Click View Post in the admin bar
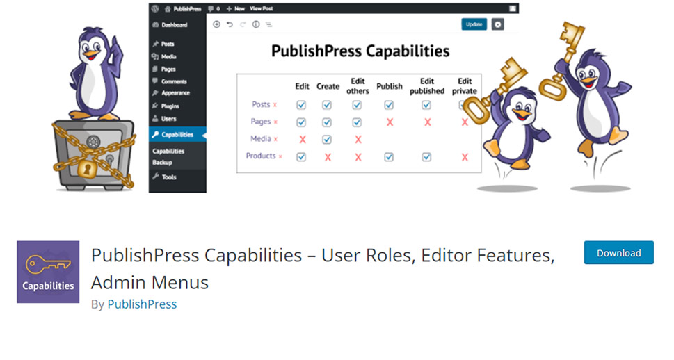Screen dimensions: 674x360 [x=262, y=8]
